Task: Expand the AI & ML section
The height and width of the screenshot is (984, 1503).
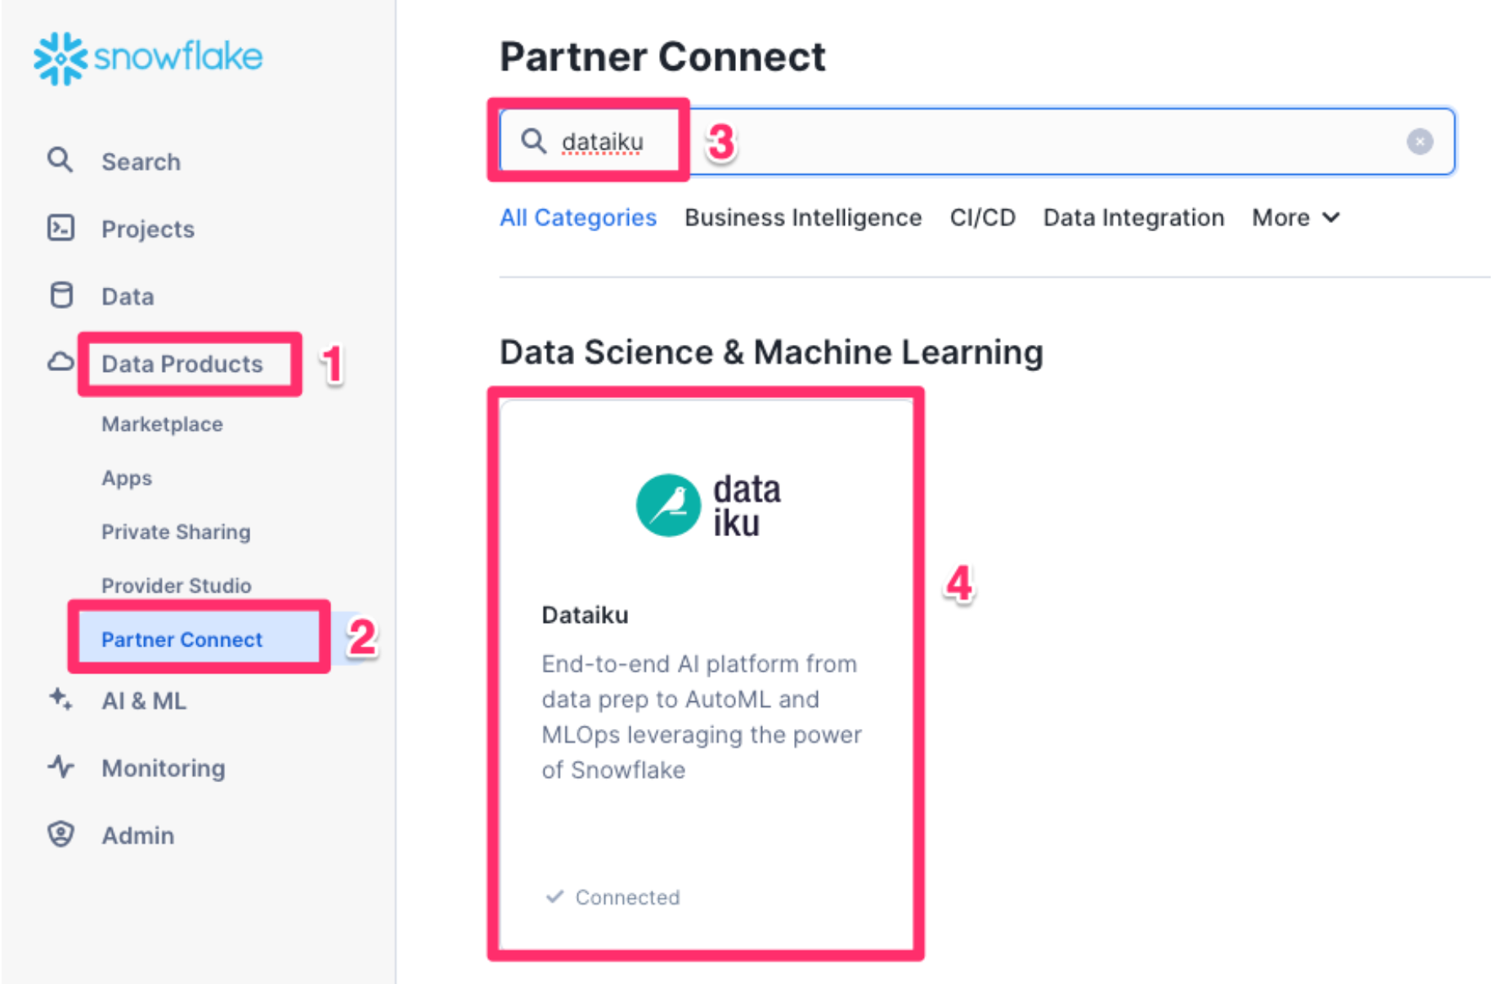Action: [144, 701]
